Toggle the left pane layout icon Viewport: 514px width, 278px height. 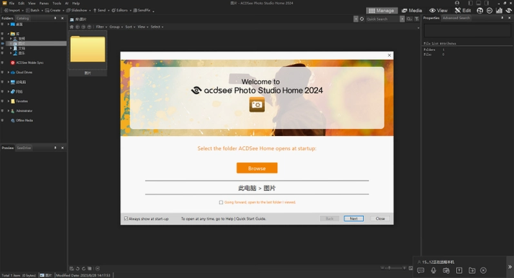click(471, 3)
